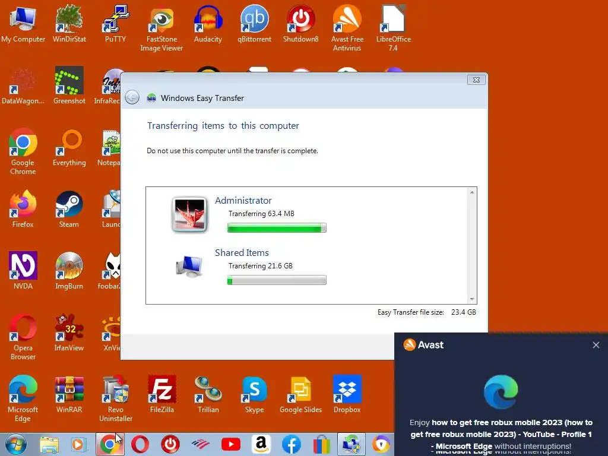Click the Easy Transfer back arrow
Image resolution: width=608 pixels, height=456 pixels.
[x=132, y=97]
